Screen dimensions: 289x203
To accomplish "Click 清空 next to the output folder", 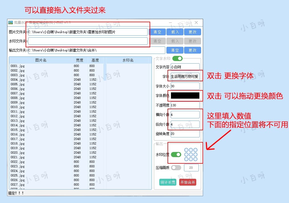I will pyautogui.click(x=175, y=50).
